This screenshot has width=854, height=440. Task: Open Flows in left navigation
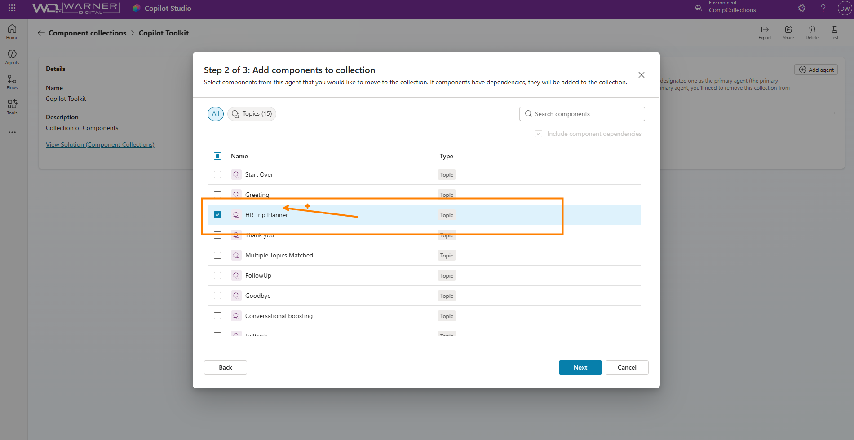(x=12, y=82)
